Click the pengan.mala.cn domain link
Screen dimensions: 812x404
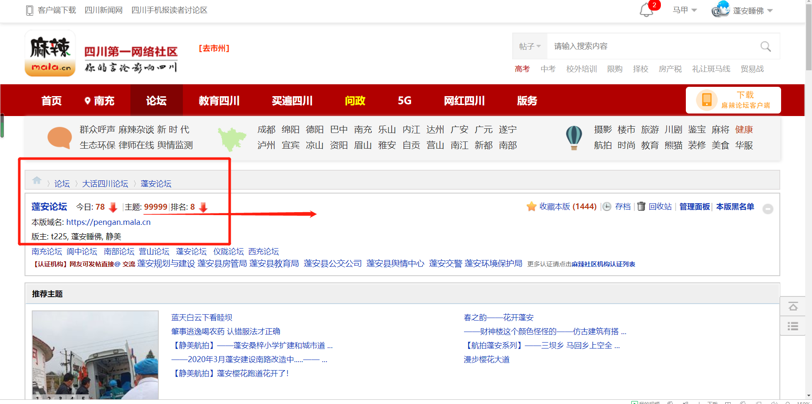(x=108, y=222)
